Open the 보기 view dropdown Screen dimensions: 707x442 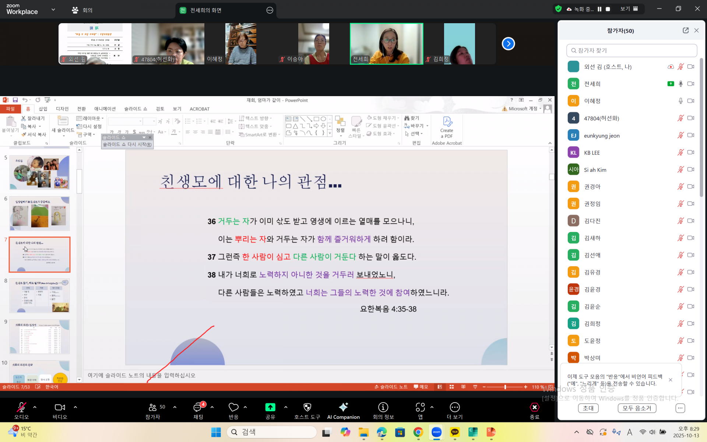[x=629, y=9]
